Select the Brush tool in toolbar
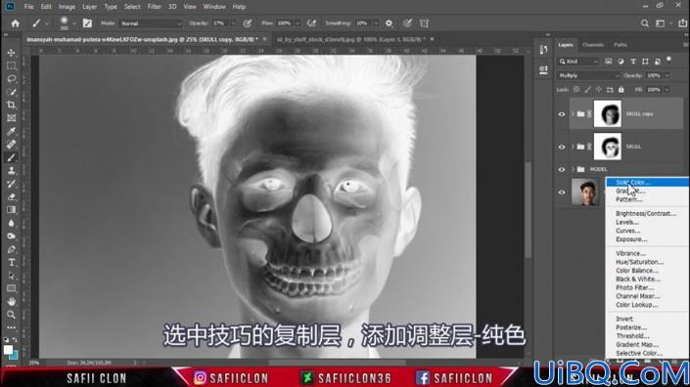Screen dimensions: 690x387 [x=12, y=157]
